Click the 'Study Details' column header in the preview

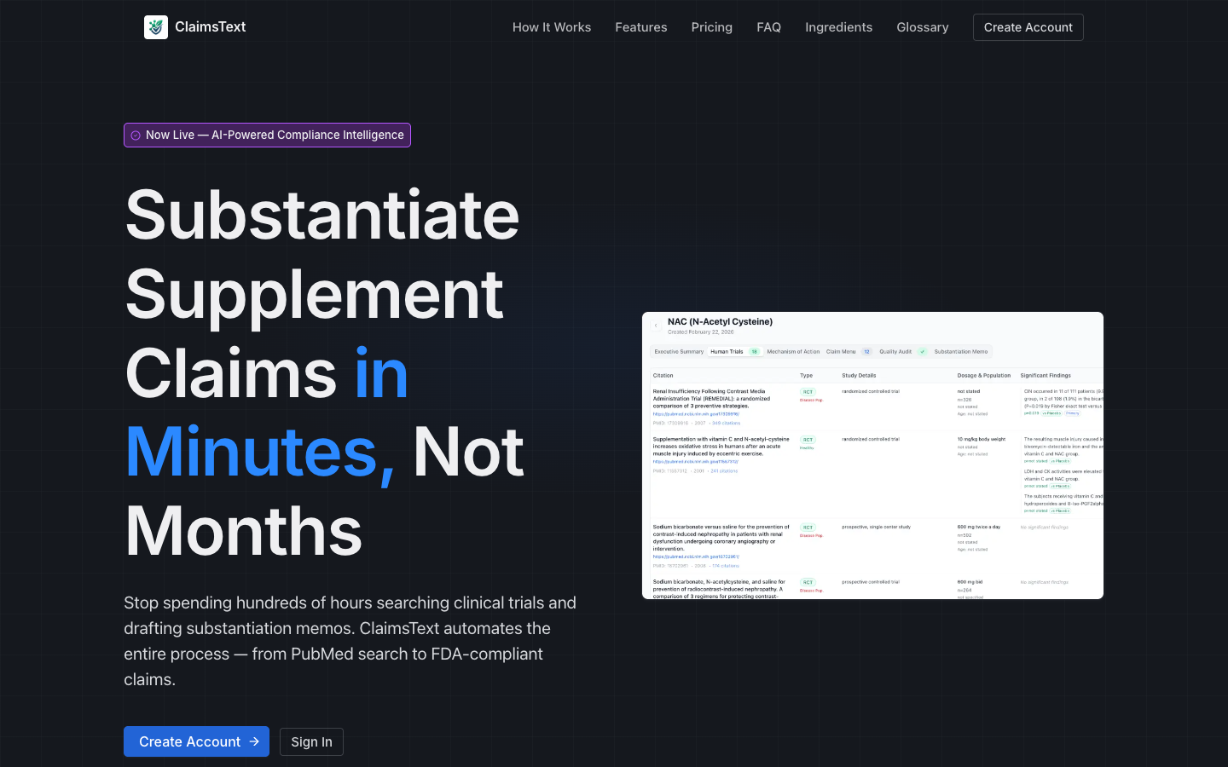tap(859, 375)
